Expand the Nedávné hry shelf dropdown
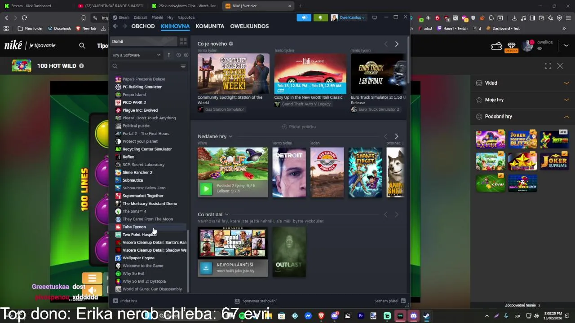 coord(230,136)
